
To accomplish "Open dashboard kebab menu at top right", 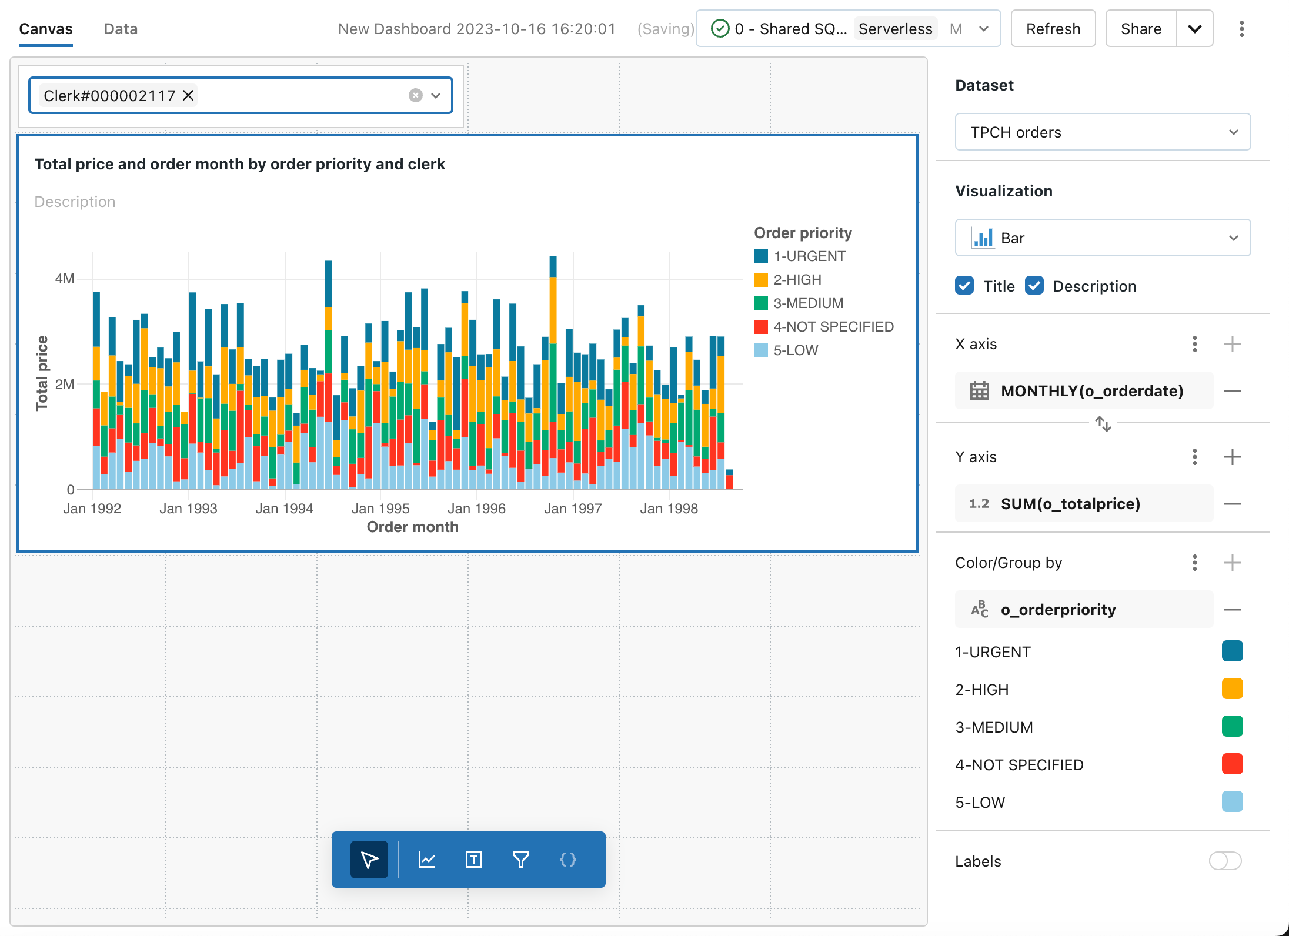I will (x=1241, y=29).
